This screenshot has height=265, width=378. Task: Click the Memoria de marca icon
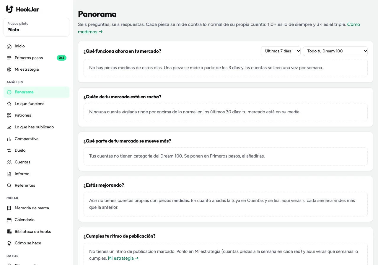pyautogui.click(x=9, y=208)
